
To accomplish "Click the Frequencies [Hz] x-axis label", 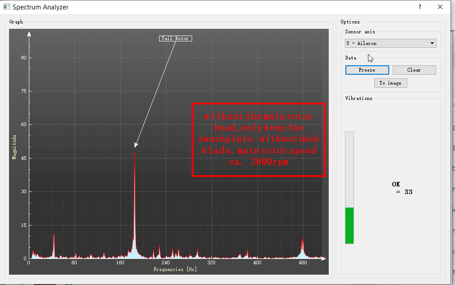I will (x=175, y=269).
